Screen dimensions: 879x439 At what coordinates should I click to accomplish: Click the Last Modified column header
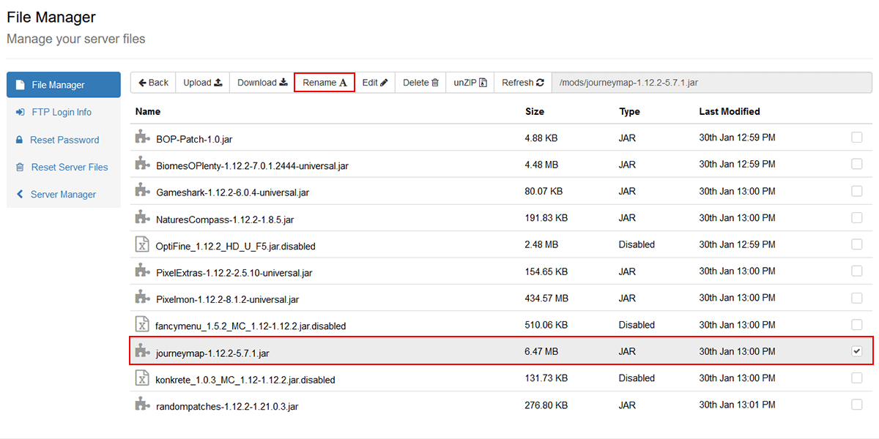[x=730, y=112]
